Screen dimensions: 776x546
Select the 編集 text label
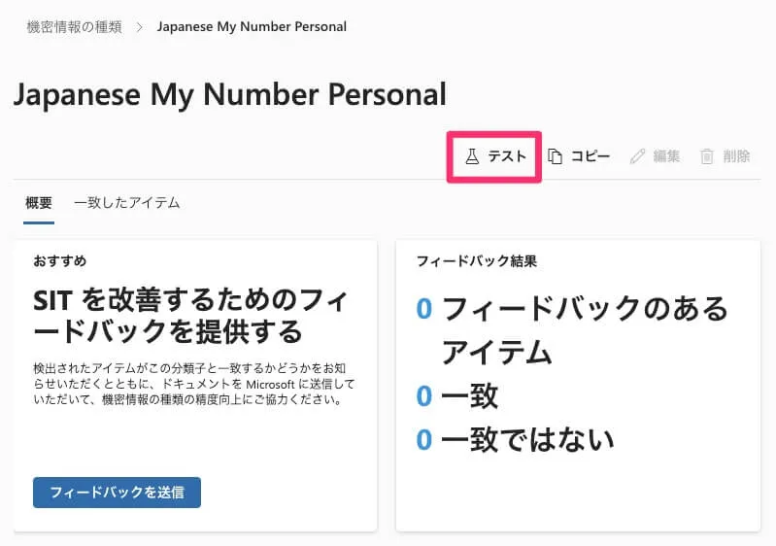click(666, 156)
